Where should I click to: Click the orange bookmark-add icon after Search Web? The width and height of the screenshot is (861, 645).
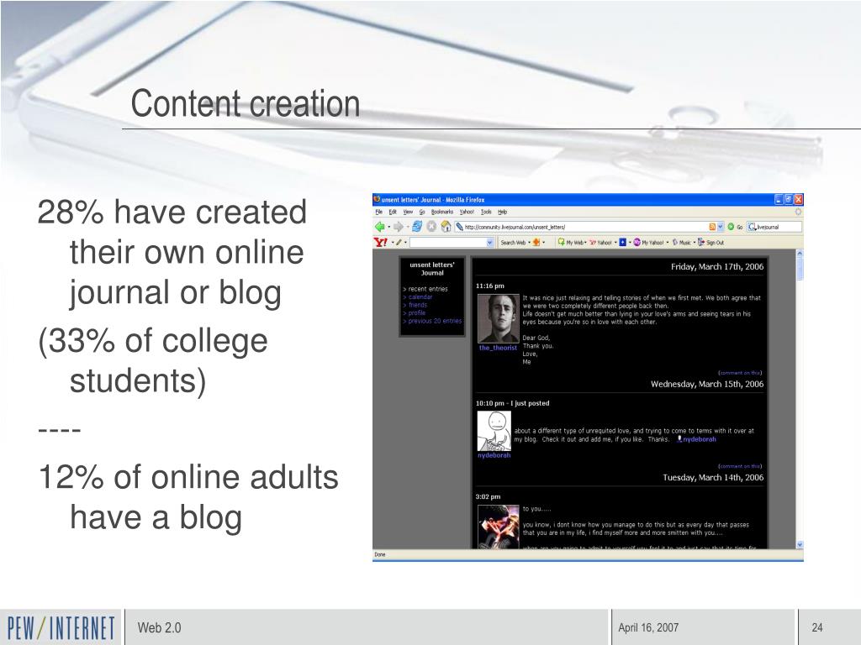(536, 243)
